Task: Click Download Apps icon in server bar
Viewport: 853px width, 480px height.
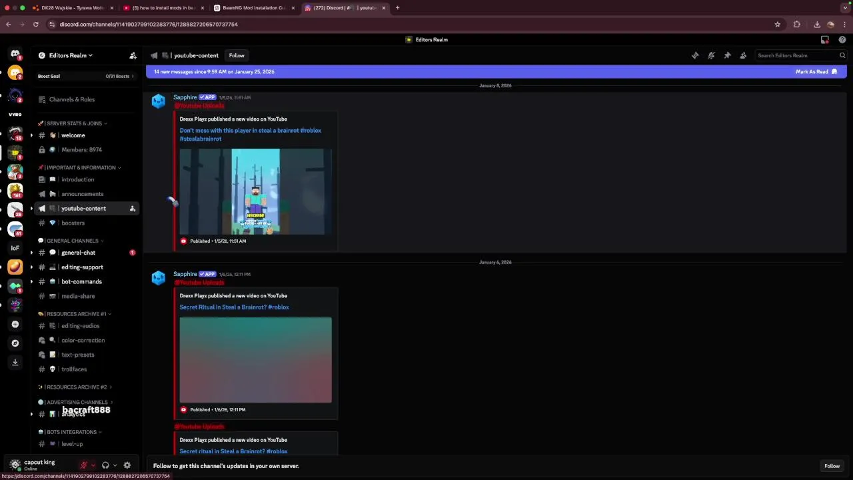Action: click(x=15, y=362)
